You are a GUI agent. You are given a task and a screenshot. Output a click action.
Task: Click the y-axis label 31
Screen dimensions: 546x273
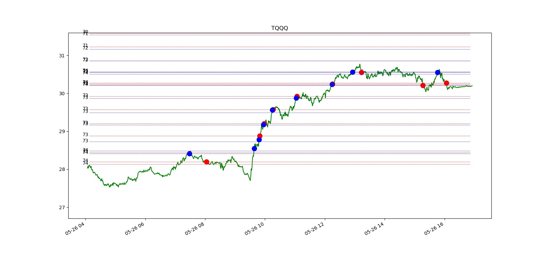62,56
